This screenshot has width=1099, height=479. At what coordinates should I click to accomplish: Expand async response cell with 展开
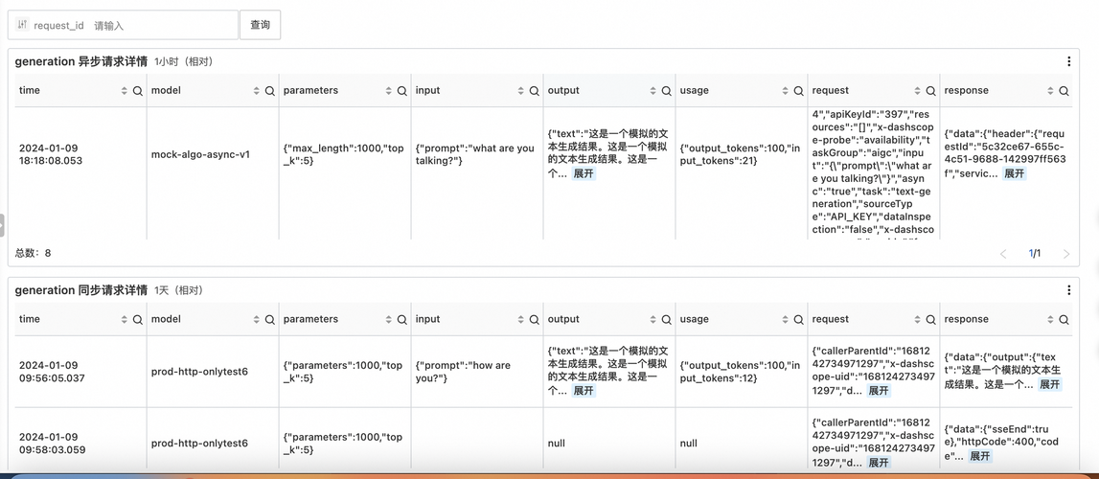1014,173
